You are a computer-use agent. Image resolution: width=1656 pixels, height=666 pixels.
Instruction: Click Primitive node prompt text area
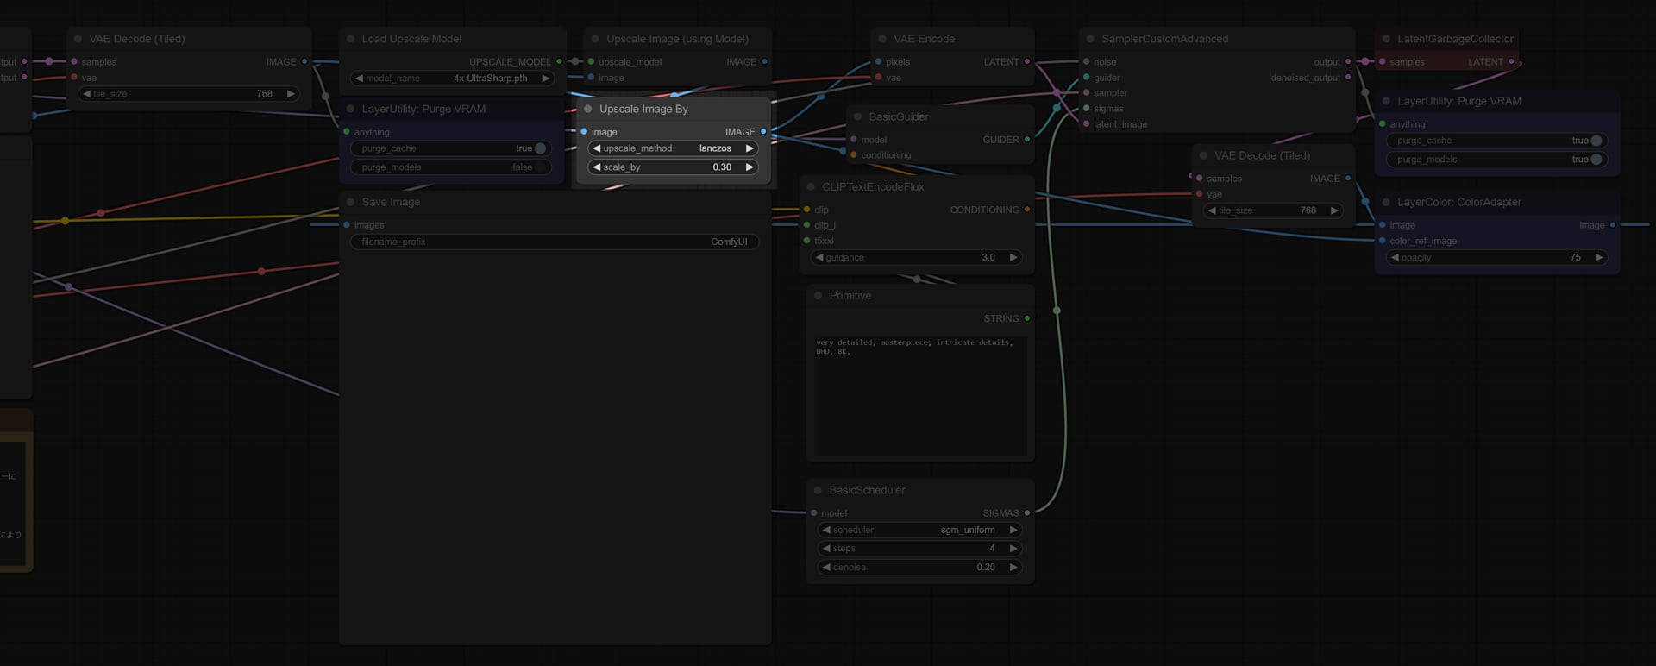[920, 395]
